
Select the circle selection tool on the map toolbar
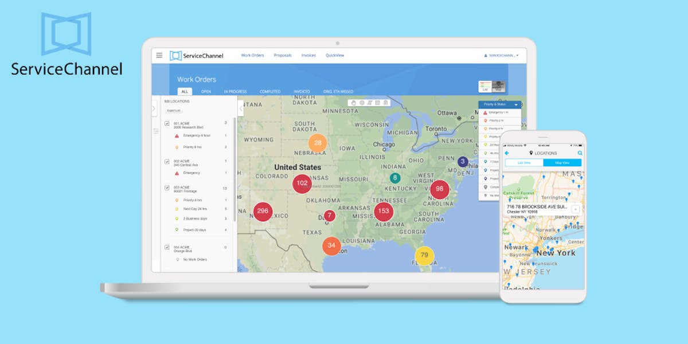362,103
